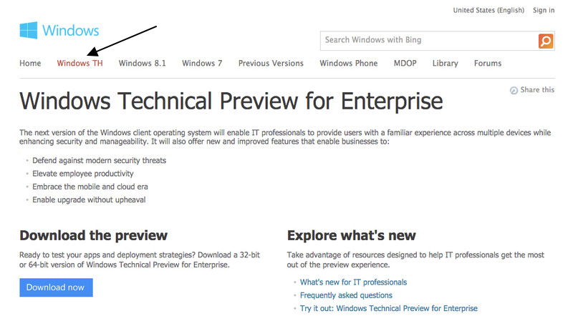Open Frequently asked questions link
The height and width of the screenshot is (316, 573).
346,295
